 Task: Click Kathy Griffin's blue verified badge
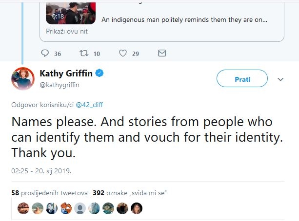99,74
